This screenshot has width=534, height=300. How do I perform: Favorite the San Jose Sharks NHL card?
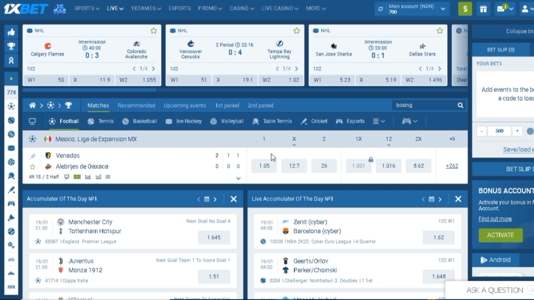tap(440, 31)
